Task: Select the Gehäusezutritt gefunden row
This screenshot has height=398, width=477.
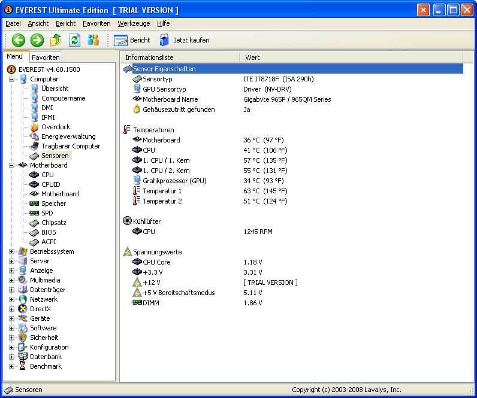Action: 292,110
